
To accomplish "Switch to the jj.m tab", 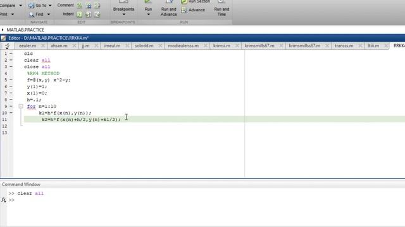I will point(85,46).
